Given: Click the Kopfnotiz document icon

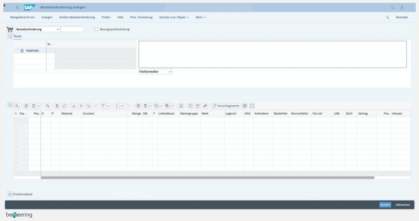Looking at the screenshot, I should tap(22, 50).
